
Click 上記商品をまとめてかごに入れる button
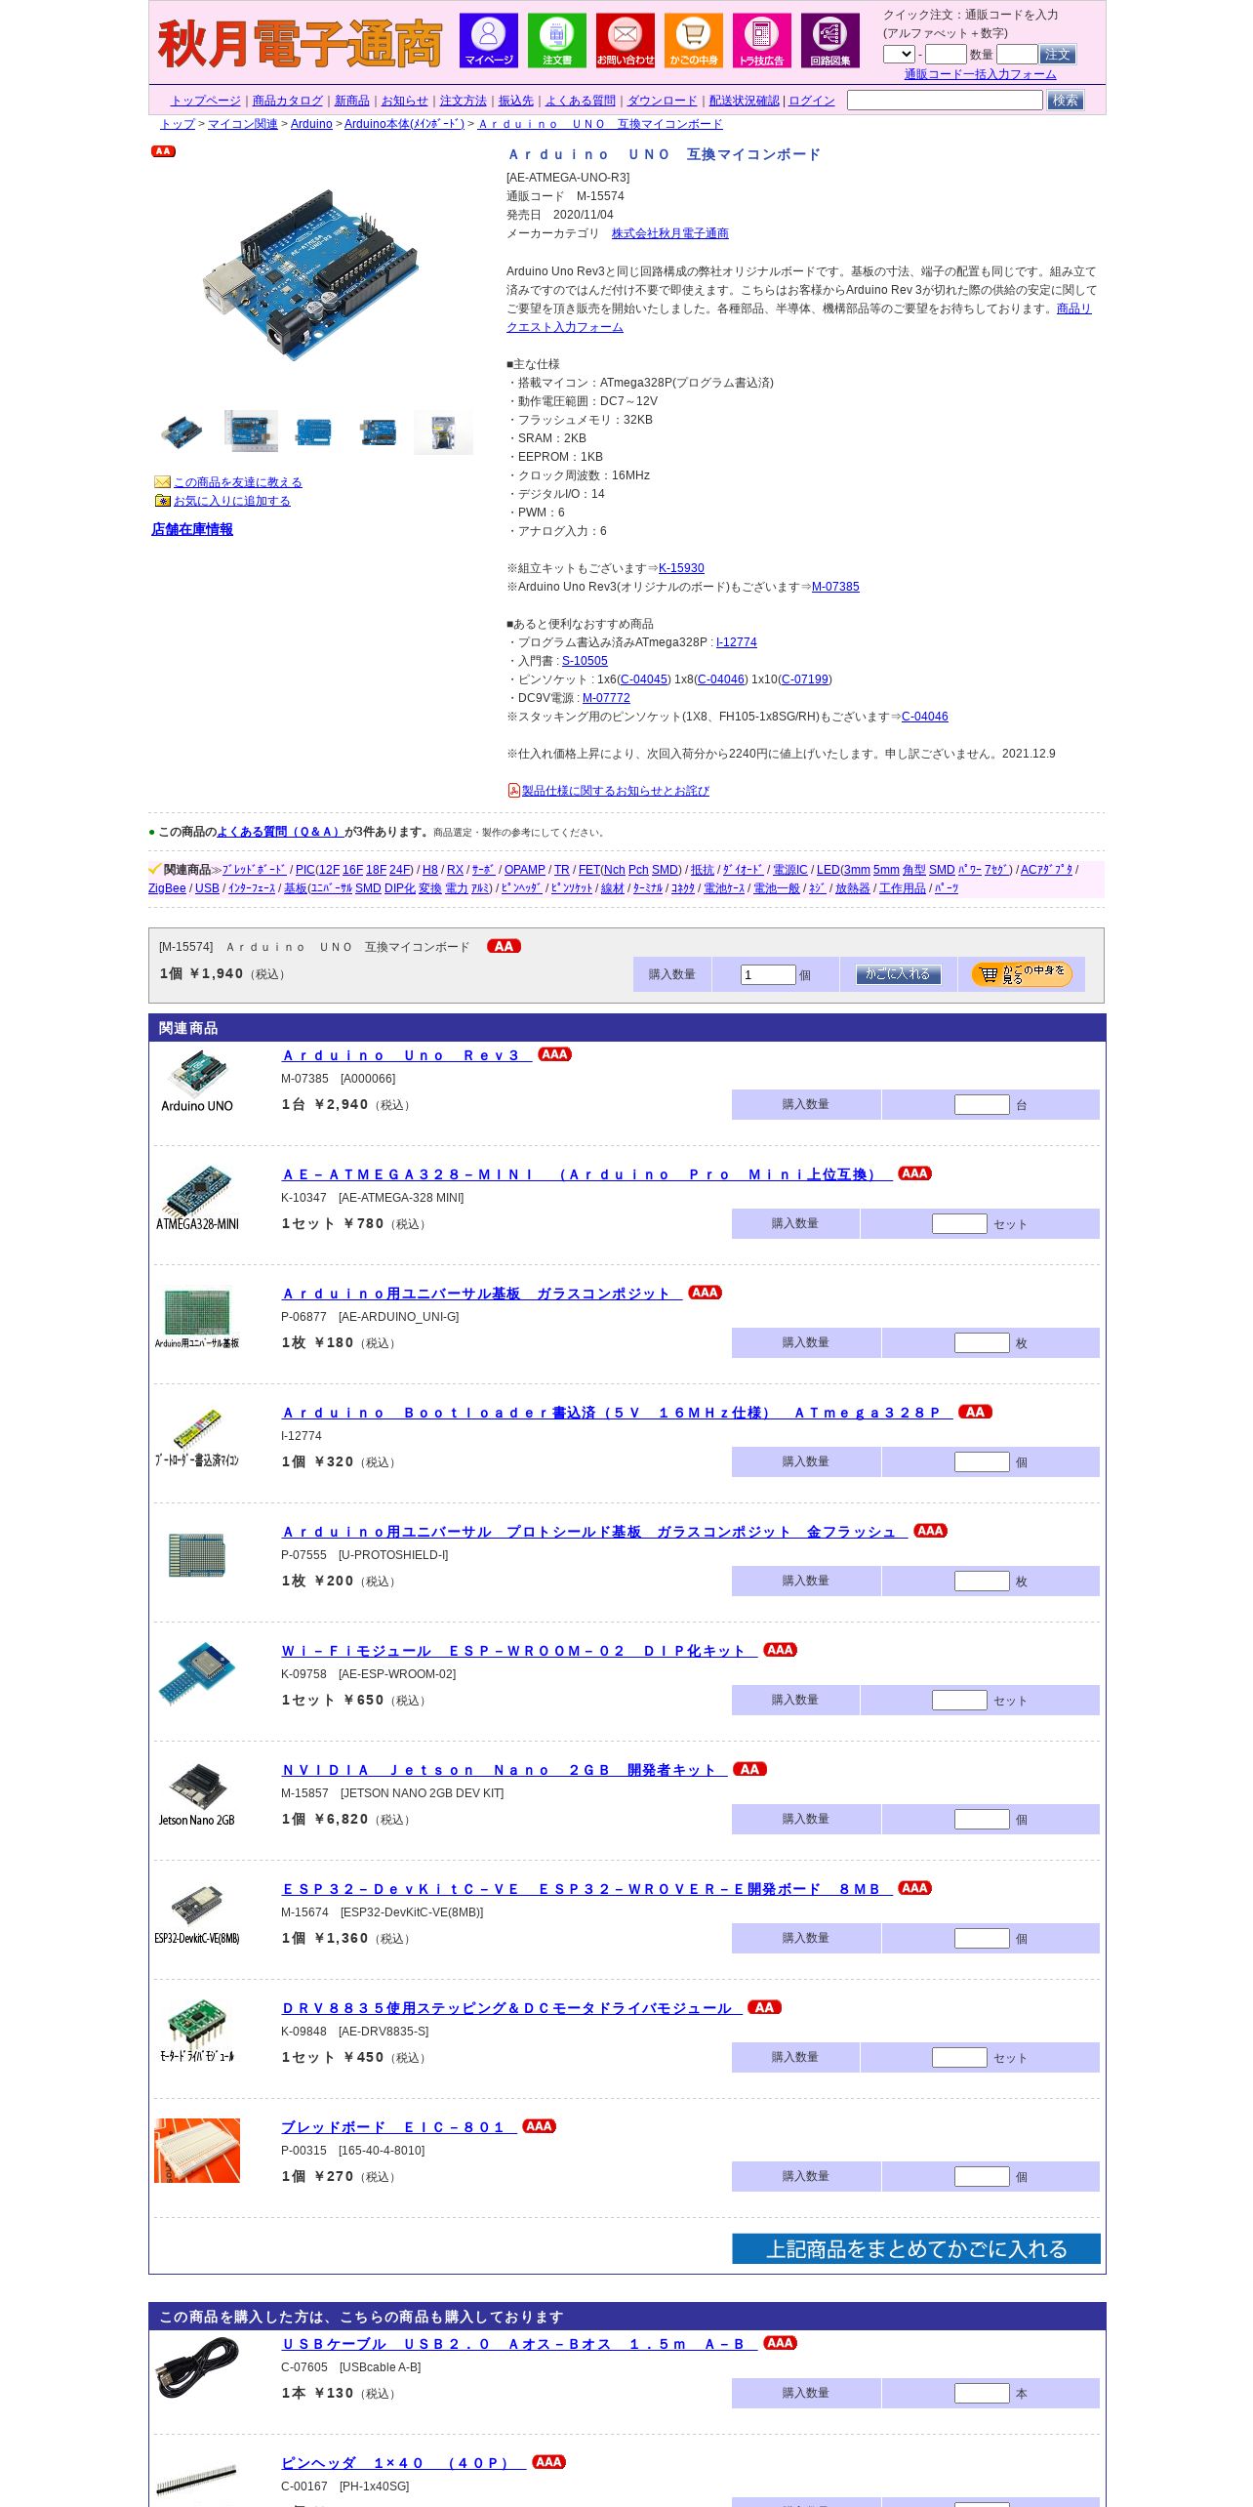916,2248
